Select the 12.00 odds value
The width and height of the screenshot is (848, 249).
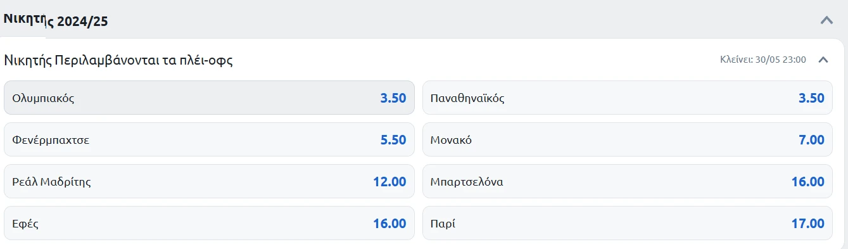click(389, 182)
